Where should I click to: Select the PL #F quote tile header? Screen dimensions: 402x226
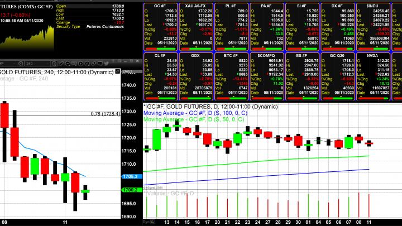231,6
